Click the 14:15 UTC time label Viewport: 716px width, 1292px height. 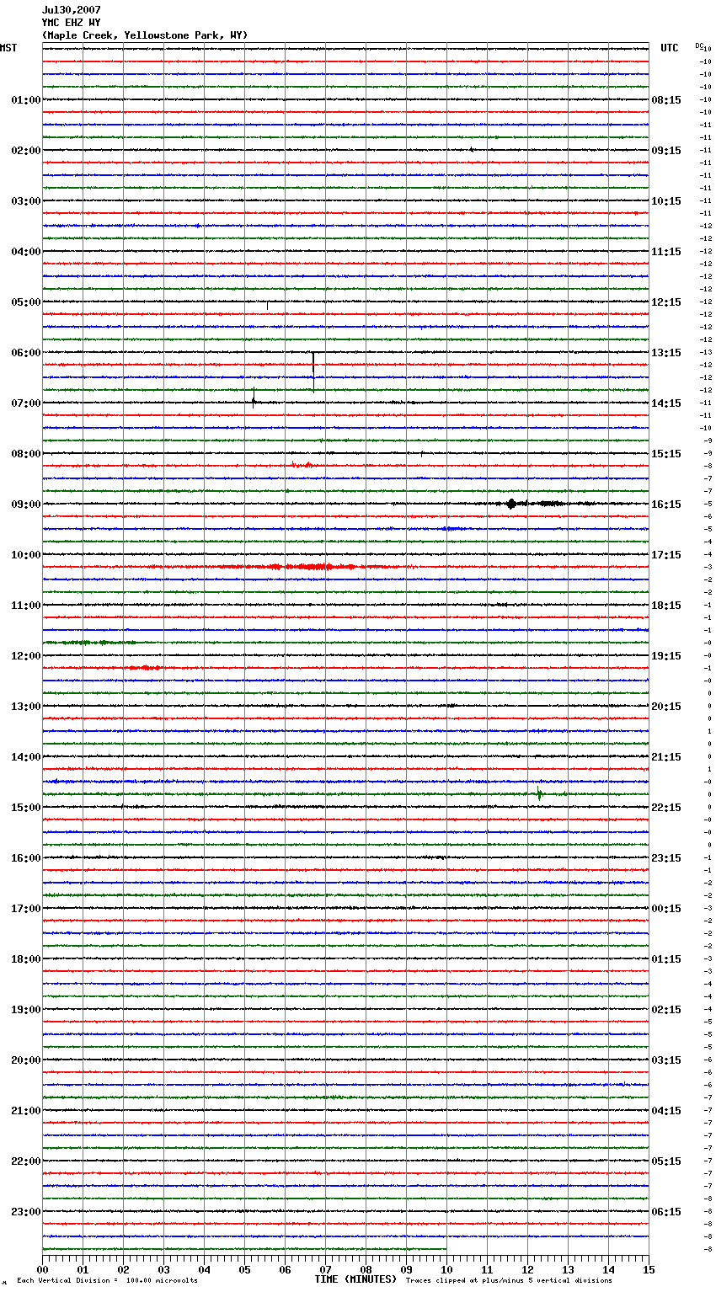[x=666, y=403]
